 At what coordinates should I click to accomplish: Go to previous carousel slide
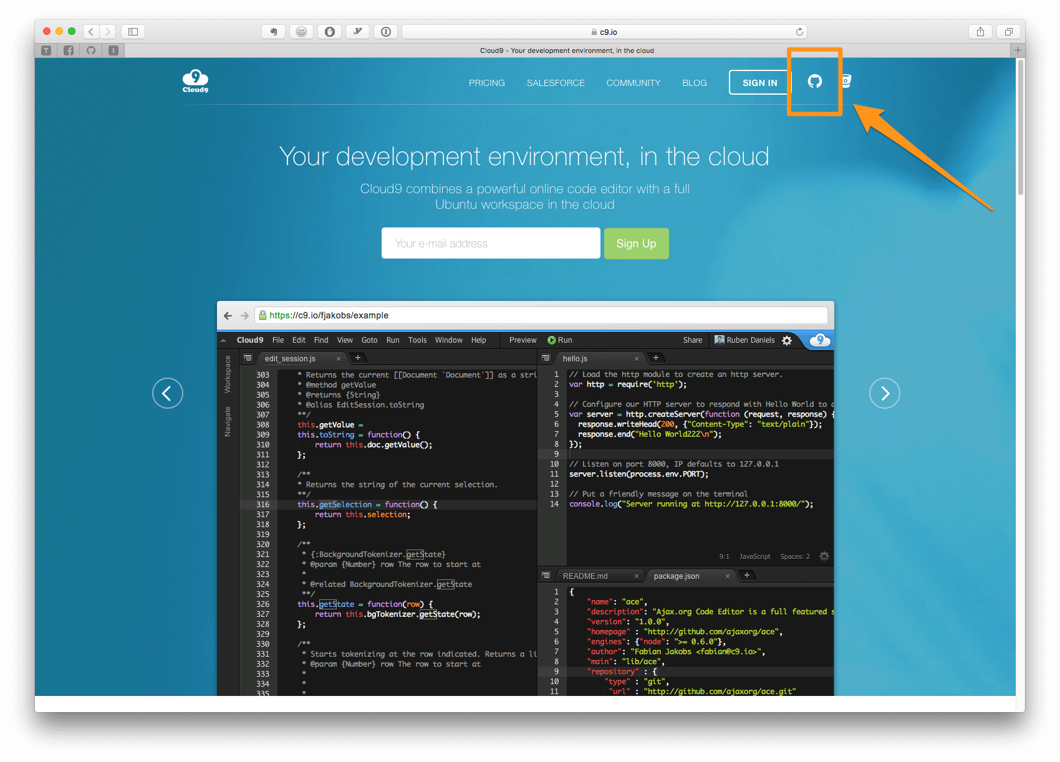168,393
